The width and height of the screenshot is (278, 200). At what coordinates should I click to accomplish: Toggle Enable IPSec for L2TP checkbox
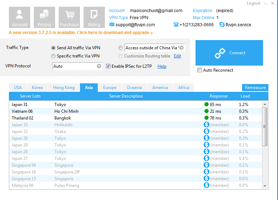[109, 66]
